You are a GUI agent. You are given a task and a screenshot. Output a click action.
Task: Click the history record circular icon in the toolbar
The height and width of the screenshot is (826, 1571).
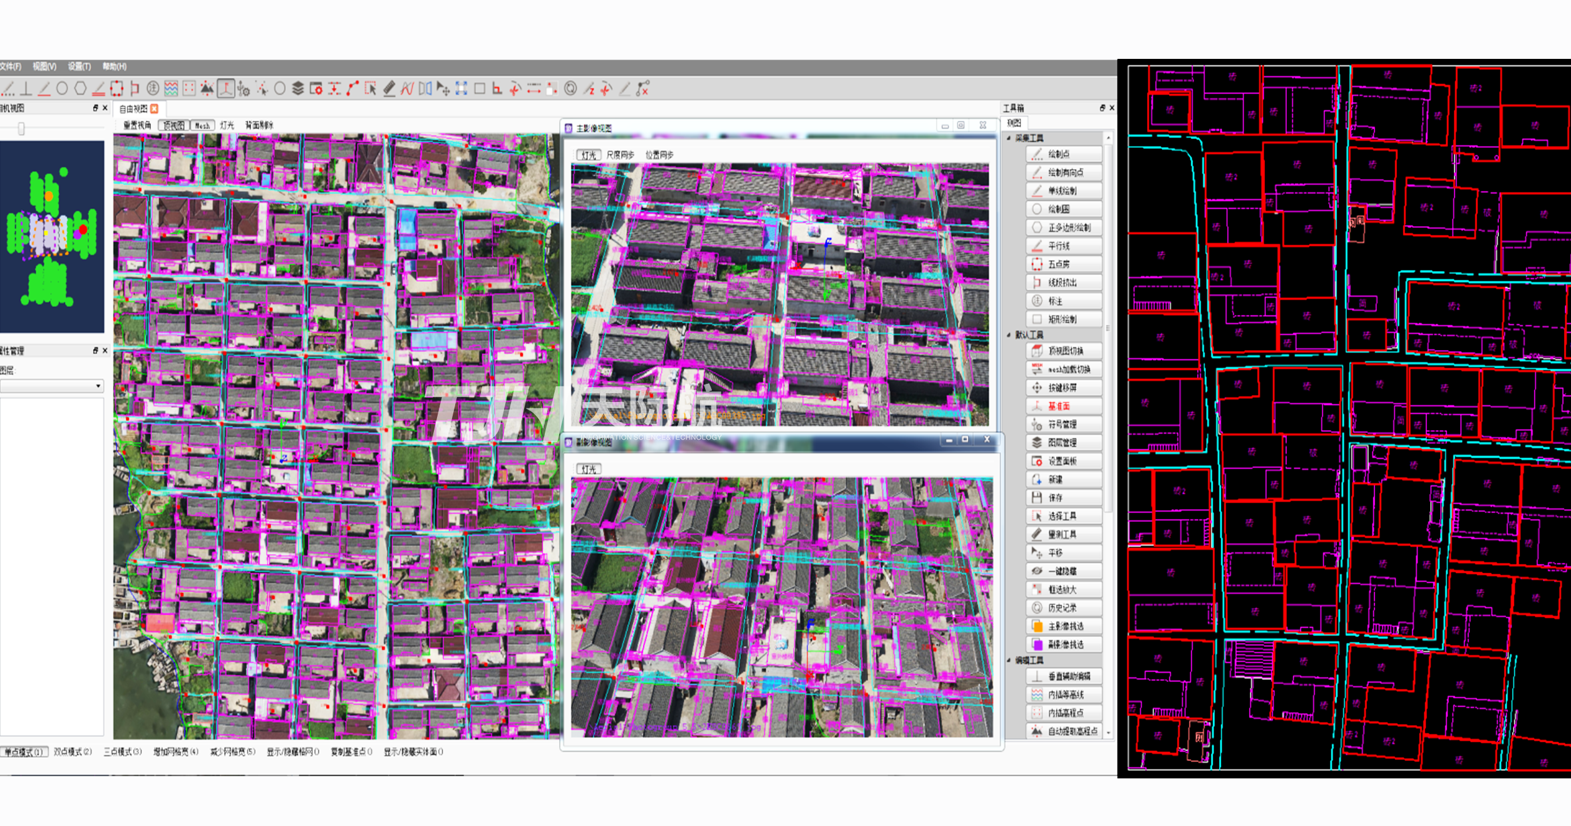(570, 88)
